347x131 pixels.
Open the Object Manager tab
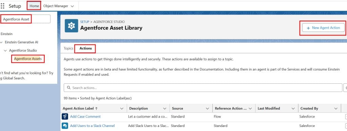click(56, 6)
